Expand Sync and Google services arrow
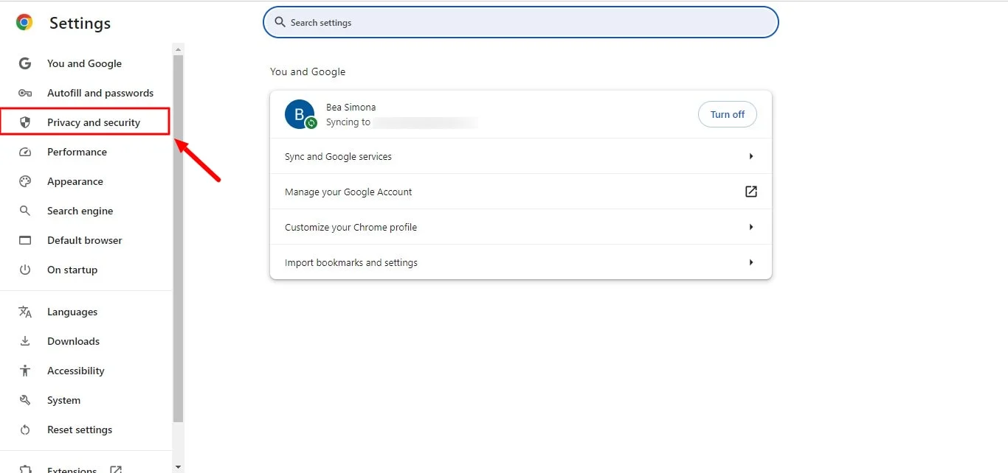Viewport: 1008px width, 473px height. point(751,156)
